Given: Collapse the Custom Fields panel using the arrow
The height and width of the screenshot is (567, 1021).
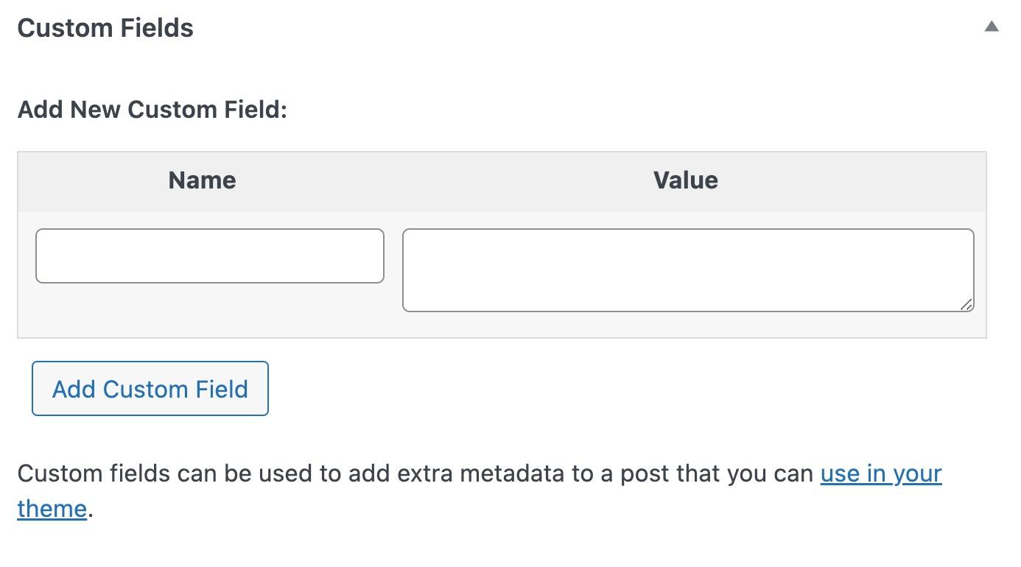Looking at the screenshot, I should pos(992,27).
